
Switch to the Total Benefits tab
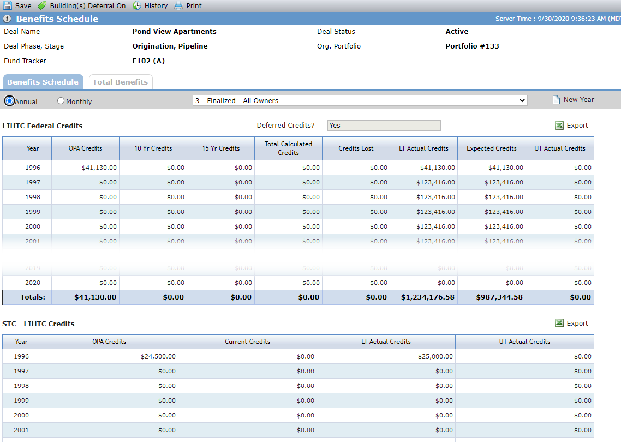[121, 82]
